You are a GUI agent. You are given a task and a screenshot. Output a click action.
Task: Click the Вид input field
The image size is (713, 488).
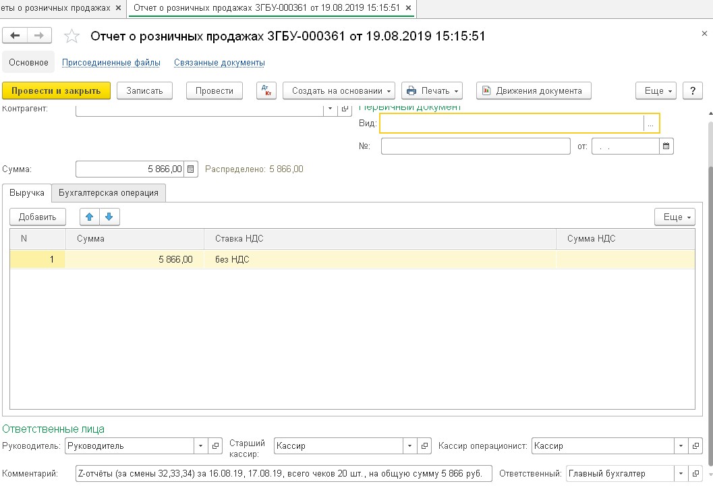pyautogui.click(x=511, y=124)
